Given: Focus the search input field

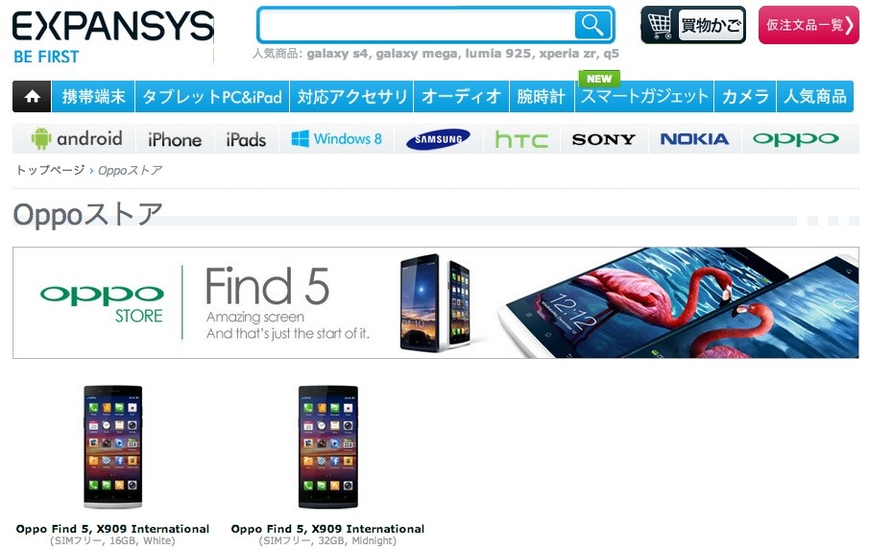Looking at the screenshot, I should pyautogui.click(x=417, y=25).
